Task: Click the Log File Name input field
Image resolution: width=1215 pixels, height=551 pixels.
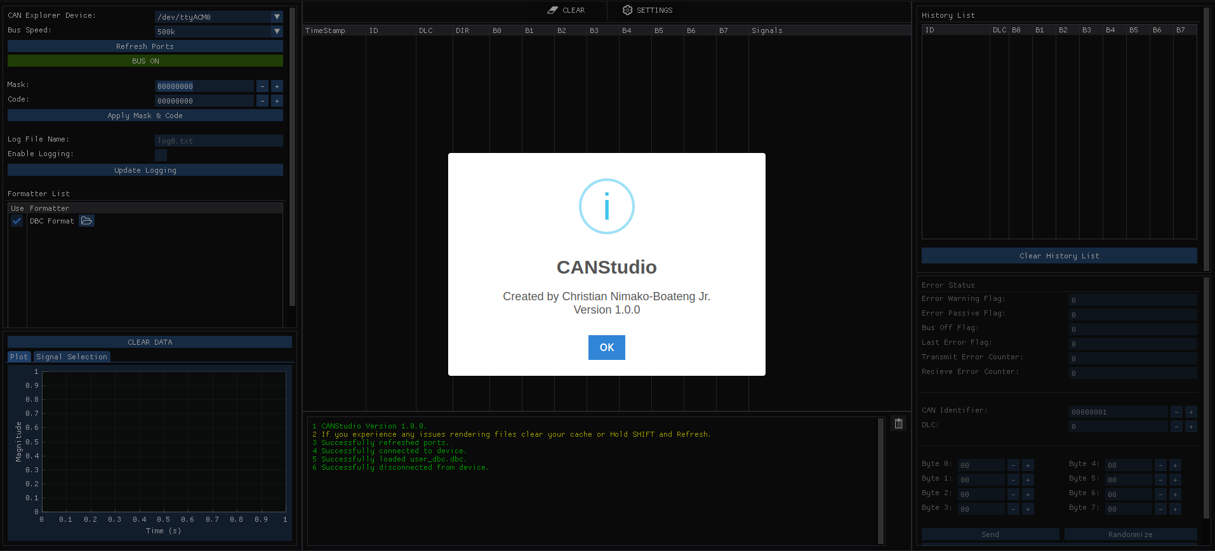Action: [218, 141]
